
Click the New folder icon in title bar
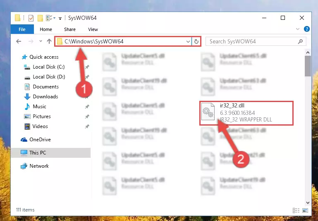(x=40, y=18)
